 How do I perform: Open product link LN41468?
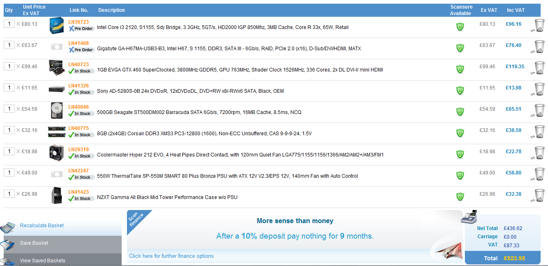79,43
